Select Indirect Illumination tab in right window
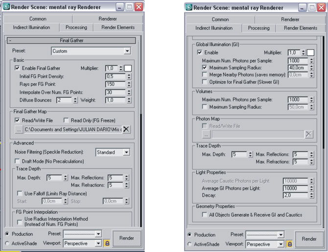The height and width of the screenshot is (252, 328). [x=214, y=28]
